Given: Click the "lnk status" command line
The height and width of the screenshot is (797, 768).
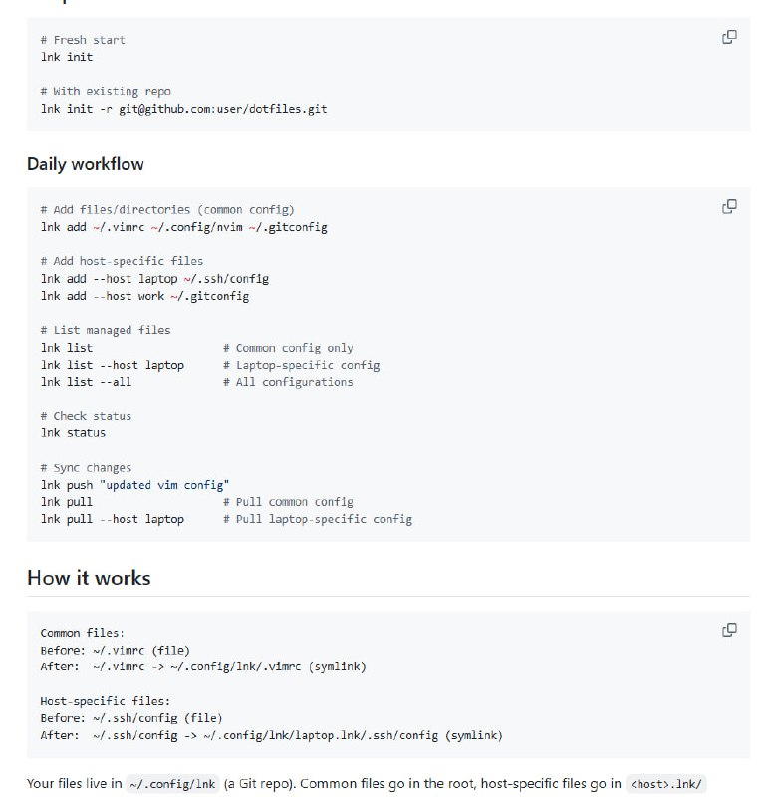Looking at the screenshot, I should pyautogui.click(x=73, y=433).
